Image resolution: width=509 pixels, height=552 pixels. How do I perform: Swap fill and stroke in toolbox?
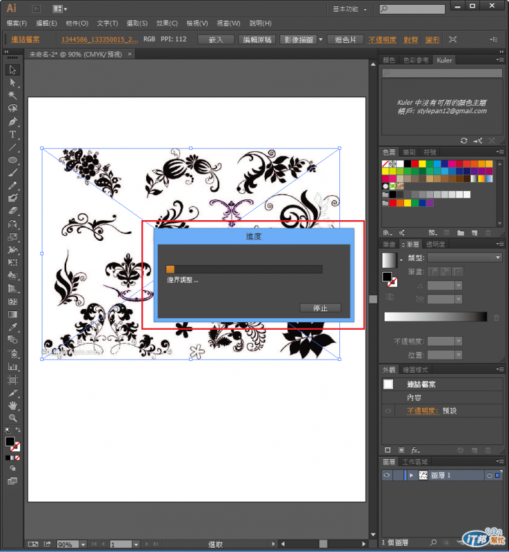coord(18,430)
